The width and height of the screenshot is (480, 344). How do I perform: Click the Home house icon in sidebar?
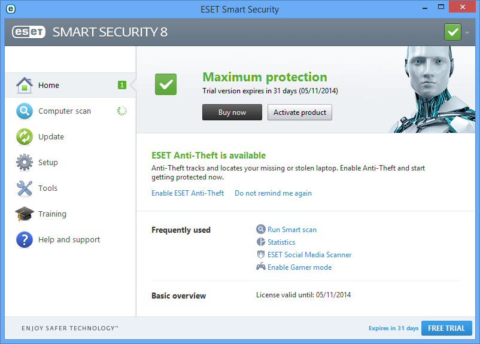[x=24, y=85]
